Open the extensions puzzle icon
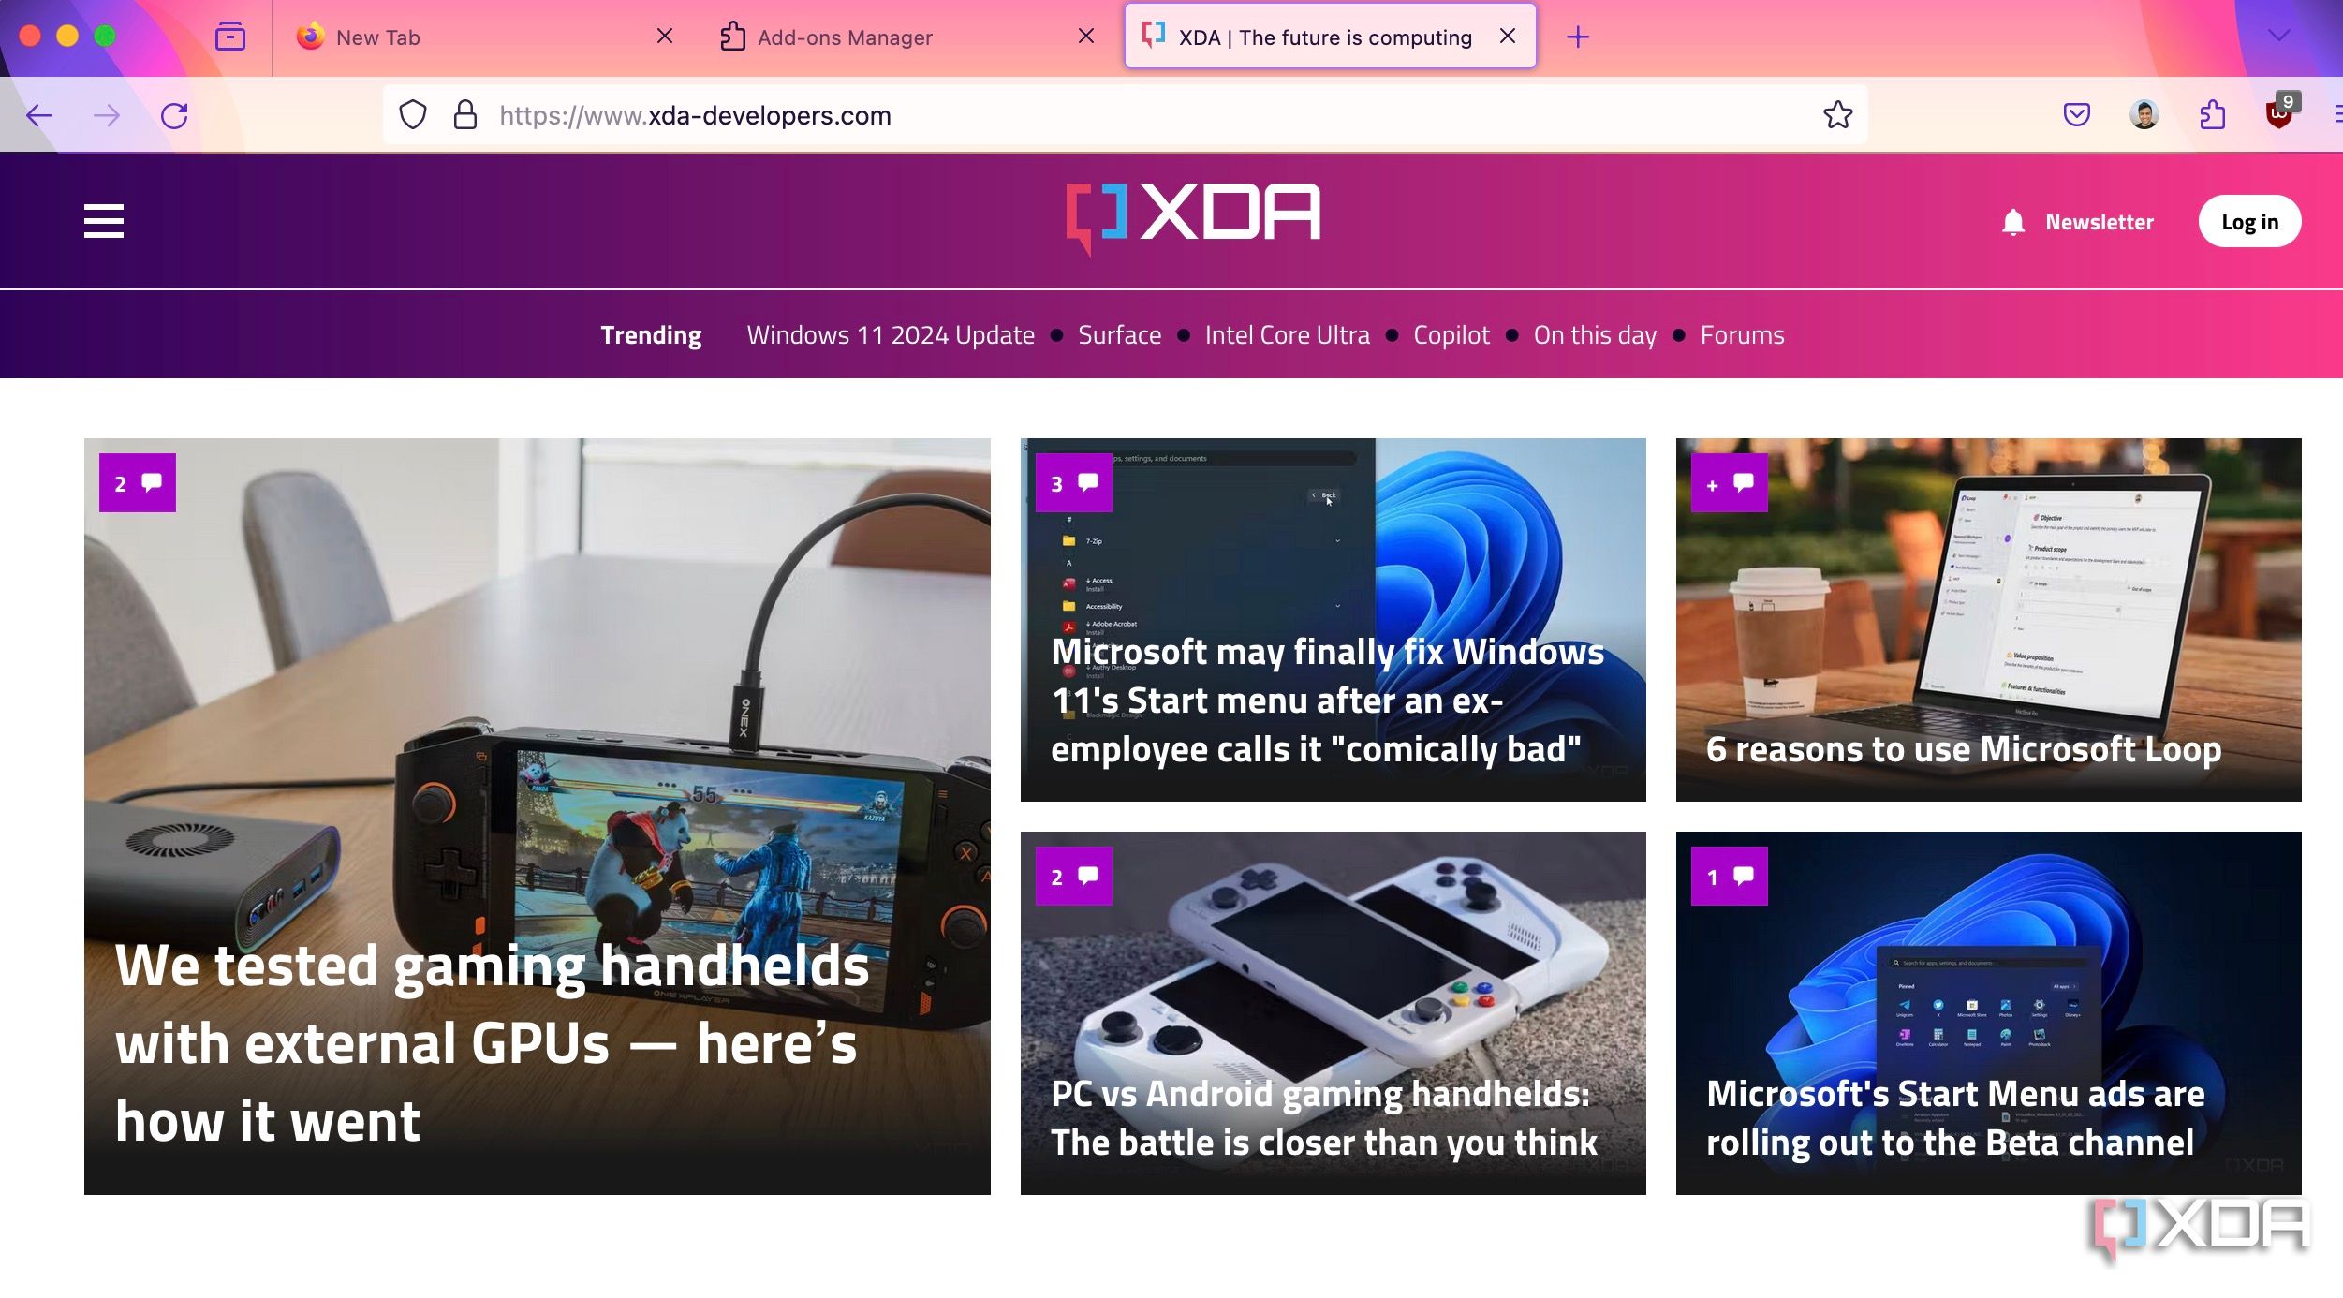 [x=2212, y=114]
